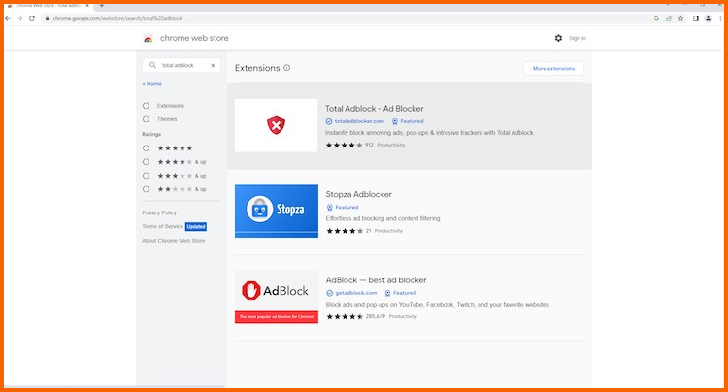This screenshot has width=728, height=392.
Task: Click Featured badge on AdBlock
Action: tap(400, 293)
